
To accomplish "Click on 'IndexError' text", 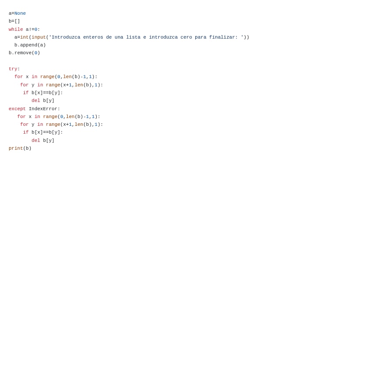I will [x=43, y=109].
